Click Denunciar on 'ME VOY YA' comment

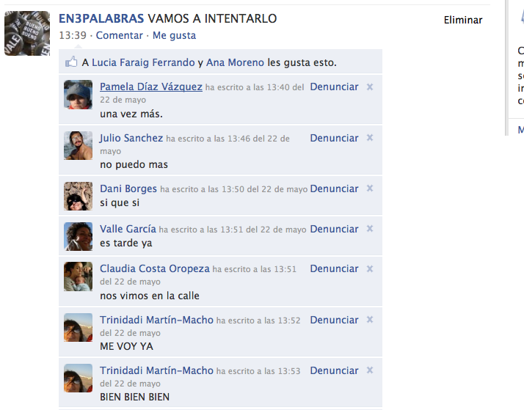pyautogui.click(x=334, y=320)
